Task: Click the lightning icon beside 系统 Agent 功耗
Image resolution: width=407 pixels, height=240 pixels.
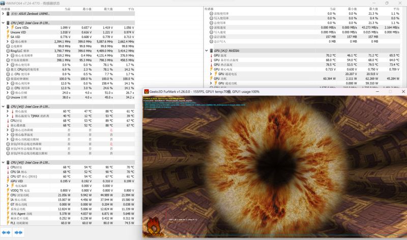Action: pyautogui.click(x=8, y=214)
